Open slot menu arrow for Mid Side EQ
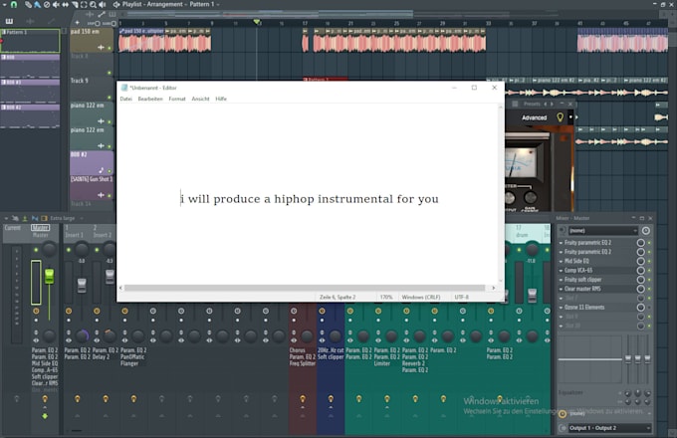This screenshot has width=677, height=438. tap(561, 261)
